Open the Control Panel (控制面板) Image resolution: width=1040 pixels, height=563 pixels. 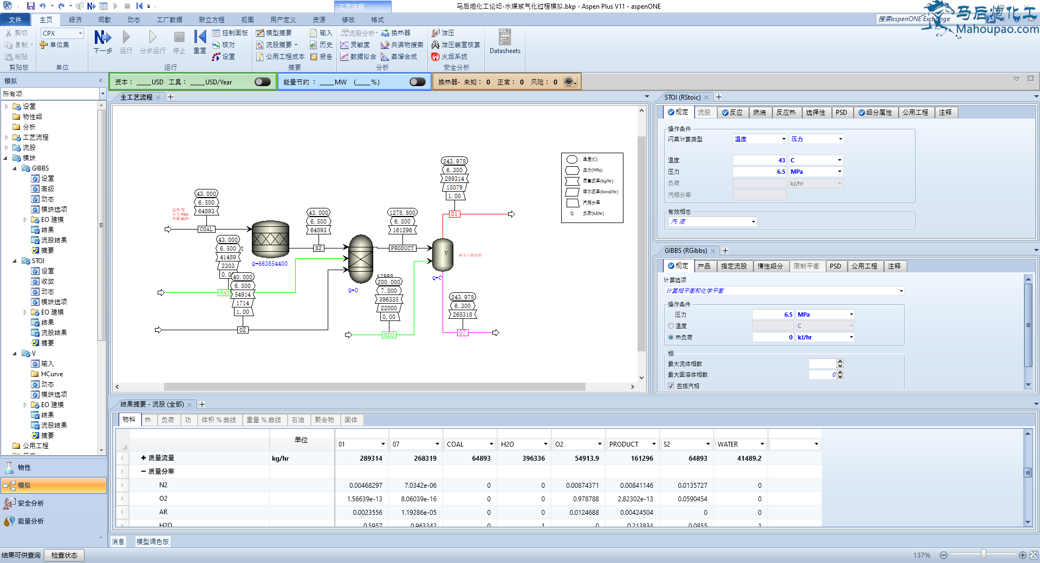tap(230, 33)
